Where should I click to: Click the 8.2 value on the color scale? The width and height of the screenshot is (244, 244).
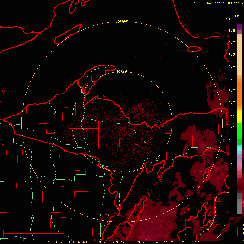[x=232, y=54]
